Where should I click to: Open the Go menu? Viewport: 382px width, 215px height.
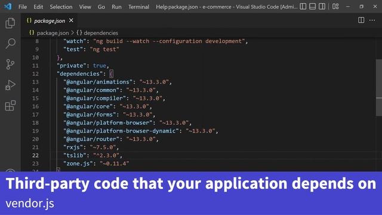(101, 7)
